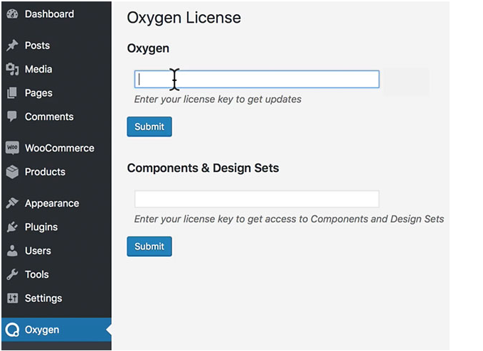
Task: Select the Oxygen menu entry
Action: point(56,330)
